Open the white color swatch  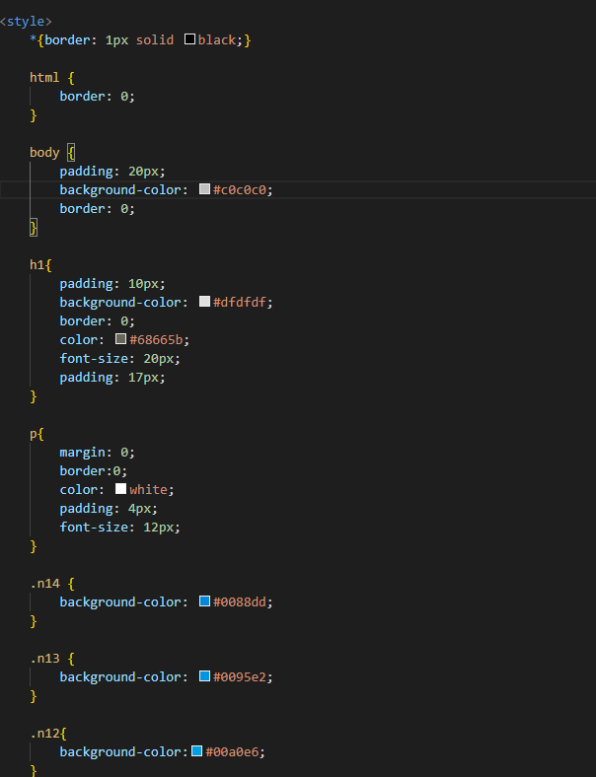pos(121,489)
